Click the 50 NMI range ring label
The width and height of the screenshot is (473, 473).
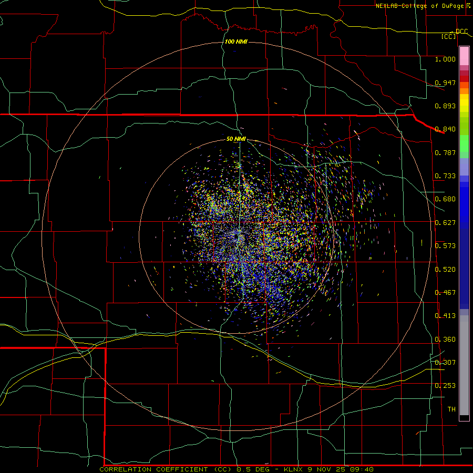[x=236, y=139]
